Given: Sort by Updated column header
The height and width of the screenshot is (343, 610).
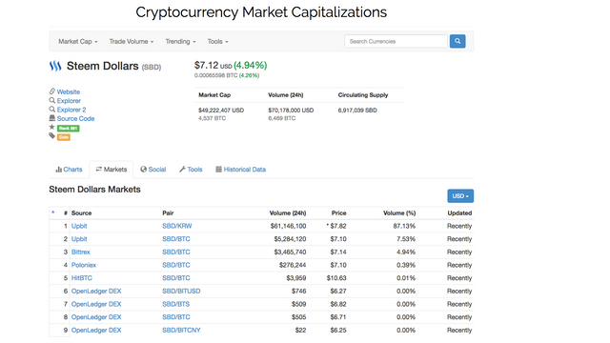Looking at the screenshot, I should coord(459,213).
